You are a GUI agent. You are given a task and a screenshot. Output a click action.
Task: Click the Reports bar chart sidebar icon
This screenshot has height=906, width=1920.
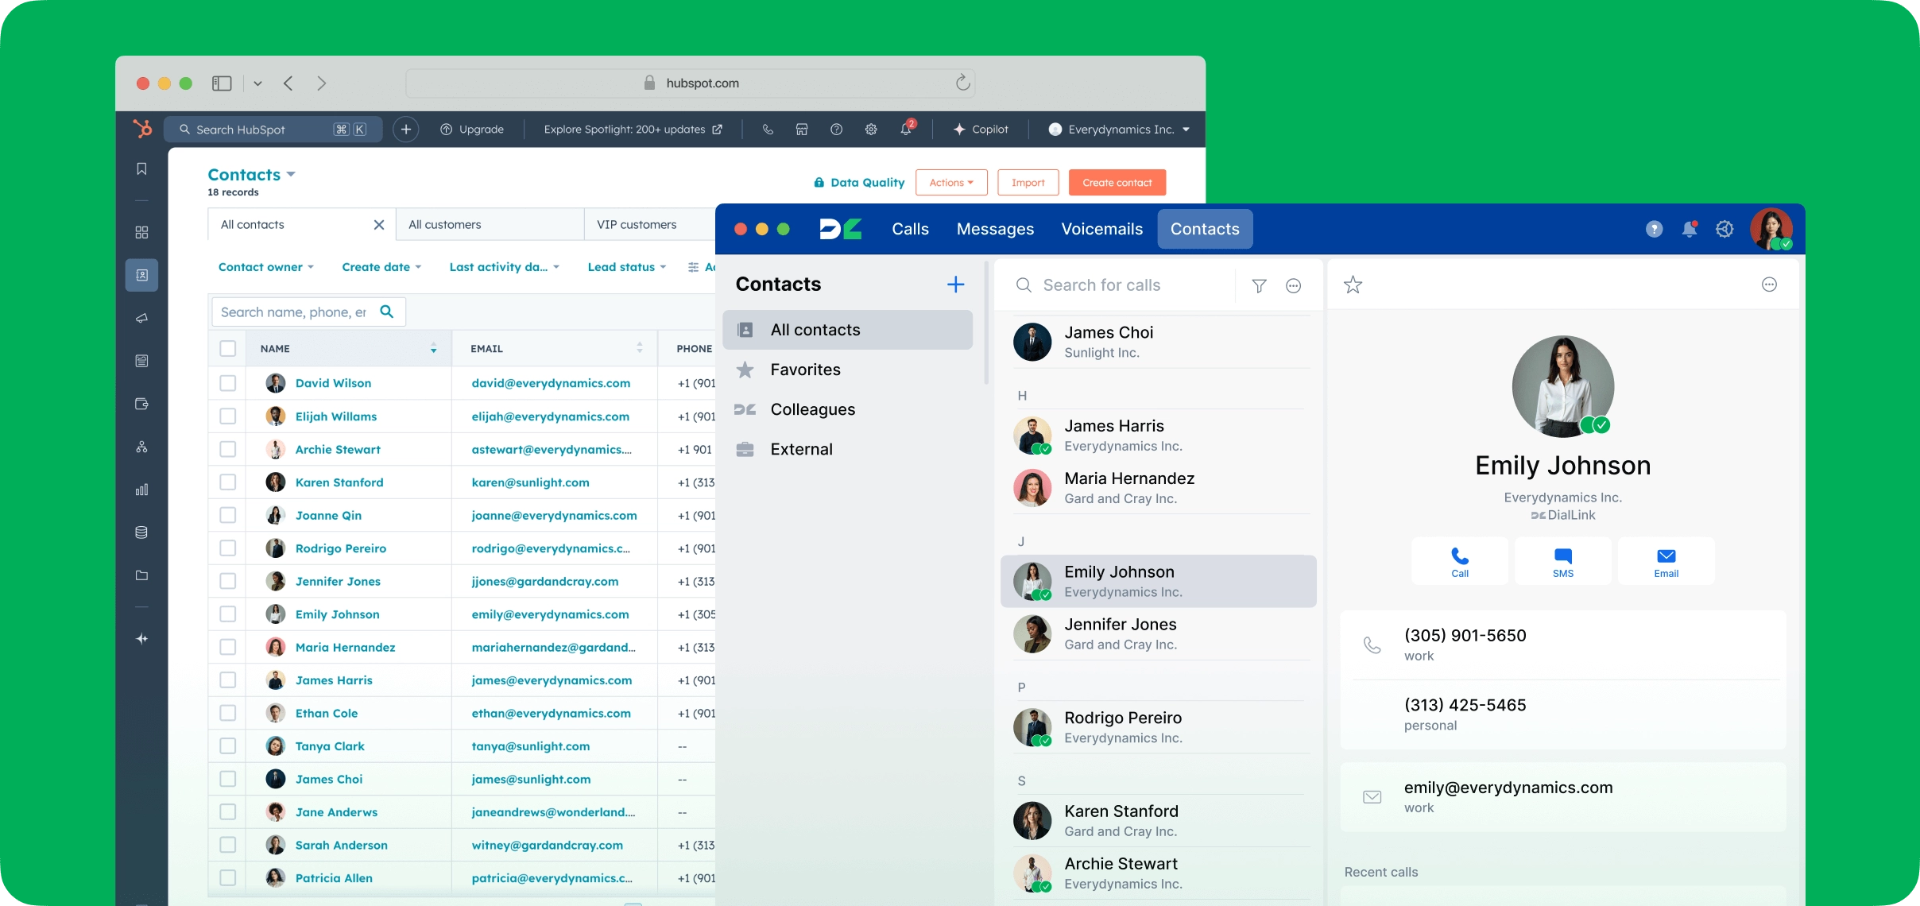click(141, 490)
